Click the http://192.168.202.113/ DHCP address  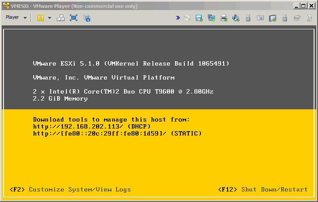[92, 126]
